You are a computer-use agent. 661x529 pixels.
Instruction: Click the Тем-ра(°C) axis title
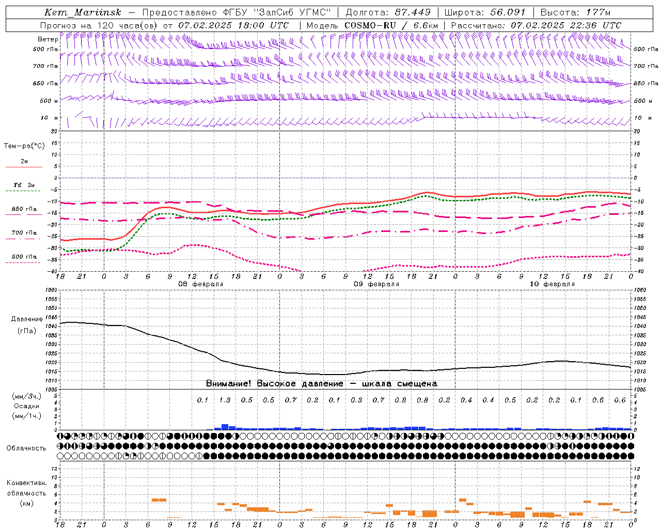(x=24, y=146)
